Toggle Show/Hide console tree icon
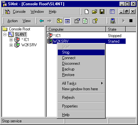The height and width of the screenshot is (125, 138). click(67, 21)
